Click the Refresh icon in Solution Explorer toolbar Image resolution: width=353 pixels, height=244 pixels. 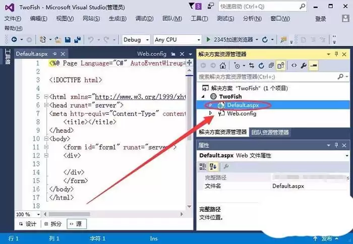pyautogui.click(x=261, y=65)
